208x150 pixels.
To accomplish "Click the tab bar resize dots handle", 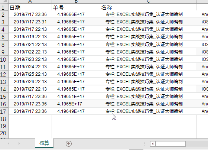I will coord(144,144).
